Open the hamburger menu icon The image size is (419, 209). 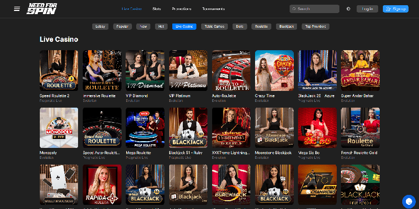pyautogui.click(x=17, y=9)
